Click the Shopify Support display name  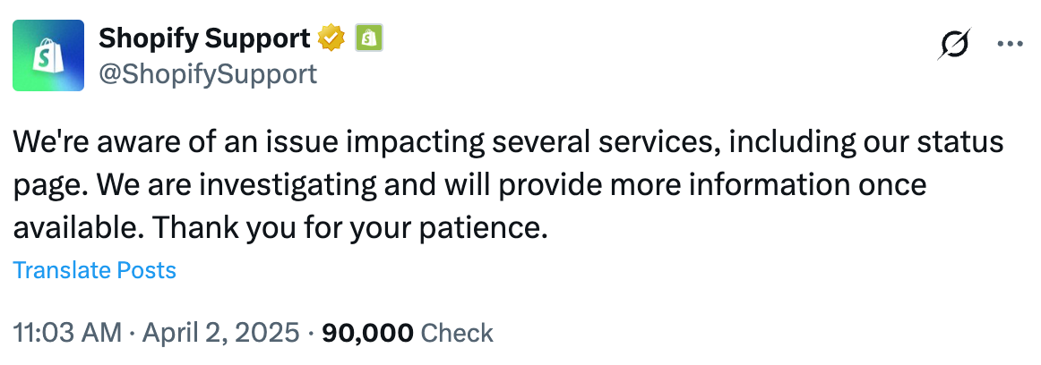204,38
